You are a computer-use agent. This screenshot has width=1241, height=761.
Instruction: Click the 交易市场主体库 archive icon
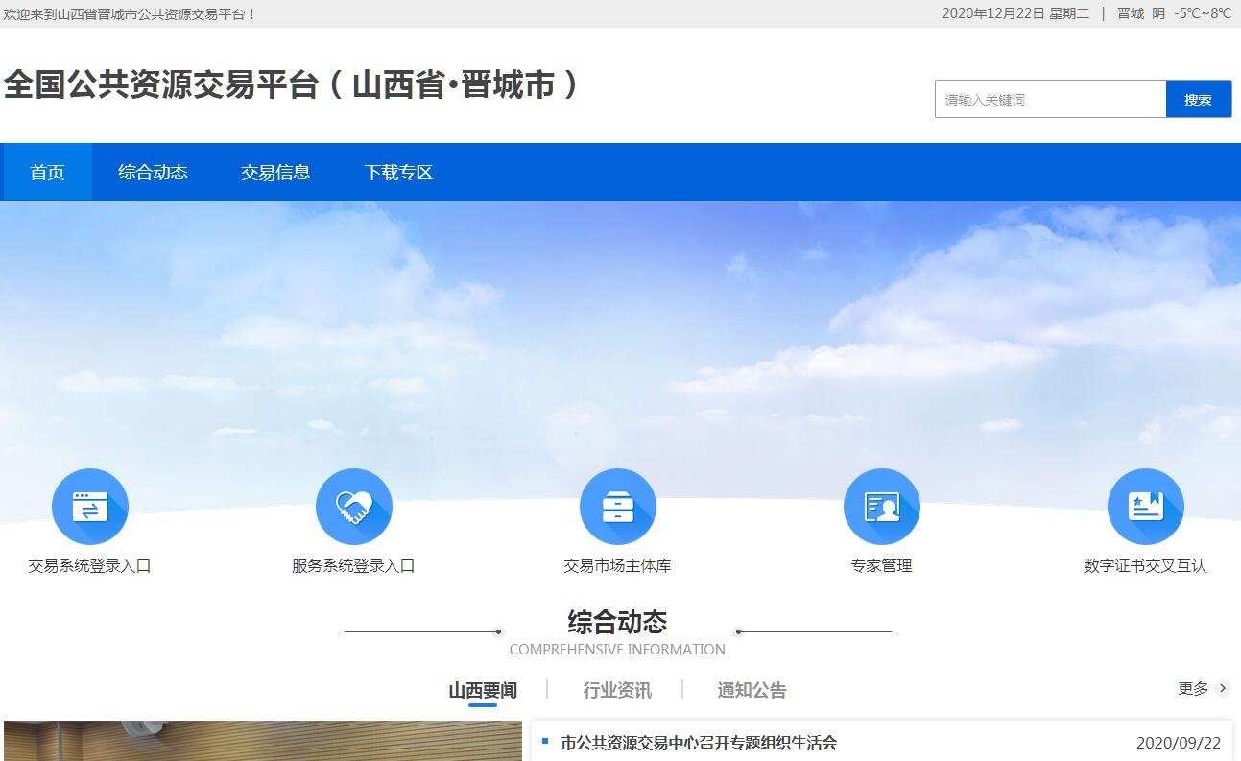coord(617,507)
